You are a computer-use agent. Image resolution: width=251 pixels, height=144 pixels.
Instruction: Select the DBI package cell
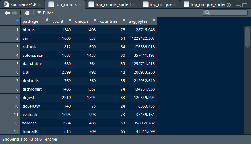pos(35,72)
